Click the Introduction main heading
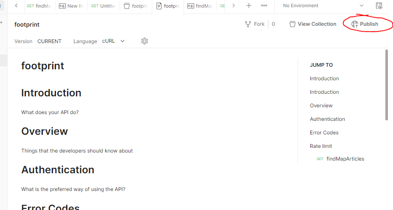 [x=51, y=93]
